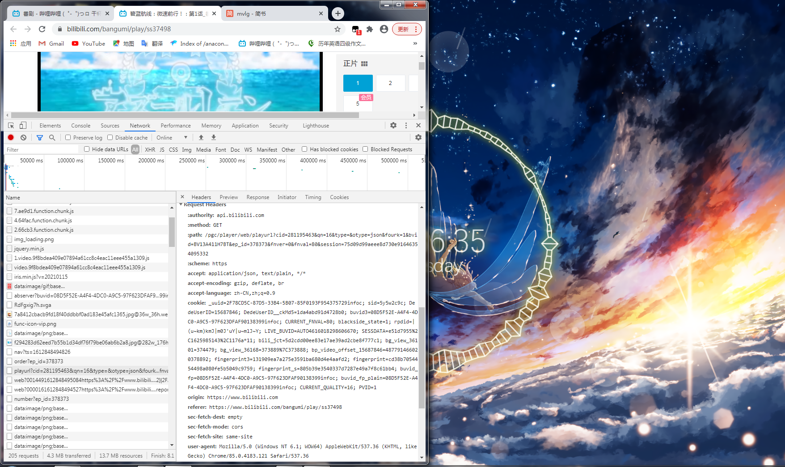Screen dimensions: 785x467
Task: Collapse the Request Headers section
Action: click(181, 204)
